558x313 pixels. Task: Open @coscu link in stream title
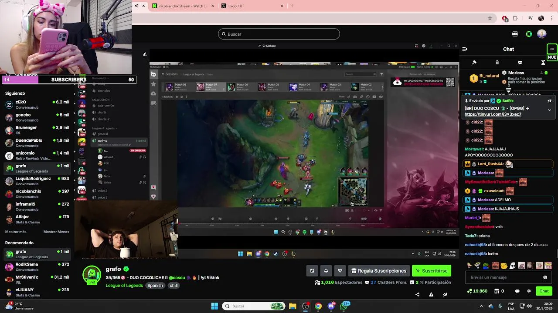pos(177,278)
